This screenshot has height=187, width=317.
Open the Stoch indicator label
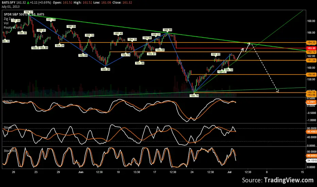coord(7,128)
